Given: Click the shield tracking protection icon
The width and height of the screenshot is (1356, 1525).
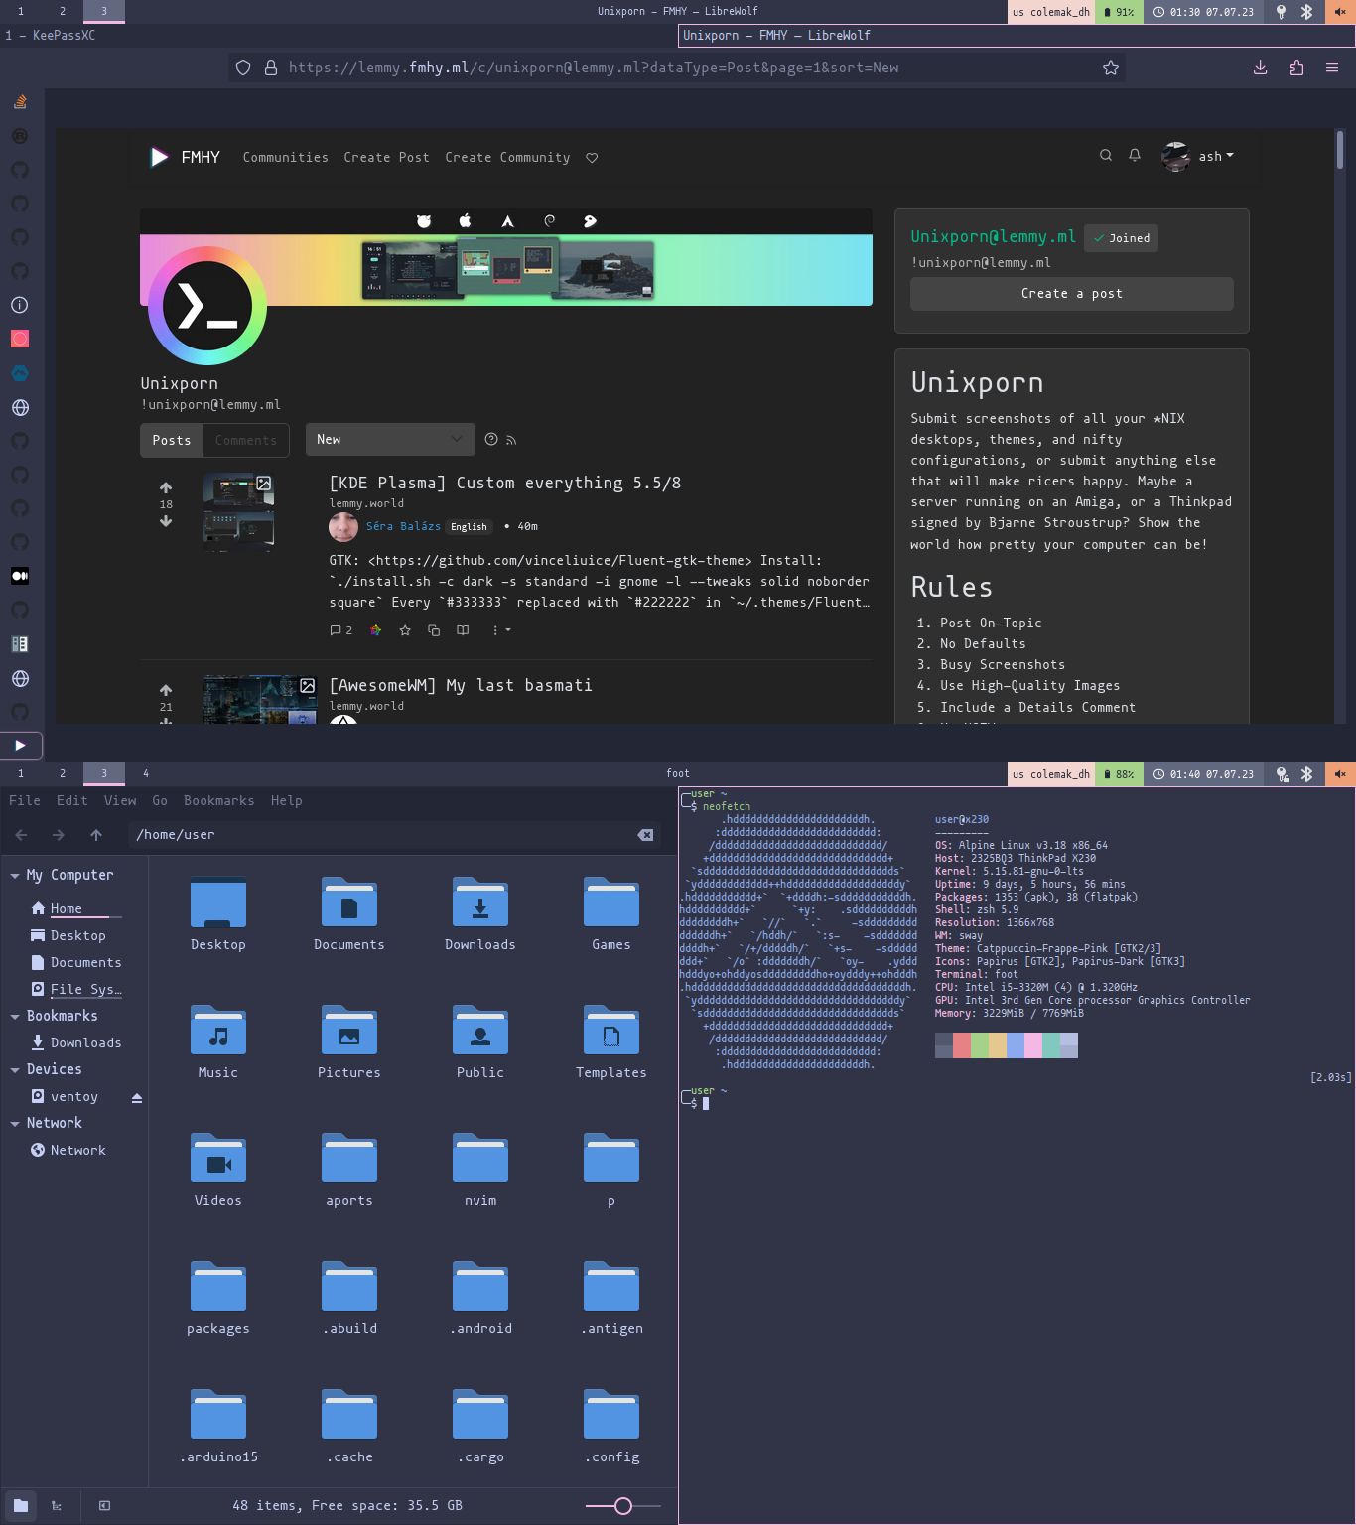Looking at the screenshot, I should coord(243,68).
